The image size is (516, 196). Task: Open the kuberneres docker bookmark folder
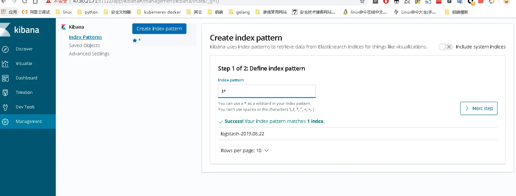(x=159, y=12)
